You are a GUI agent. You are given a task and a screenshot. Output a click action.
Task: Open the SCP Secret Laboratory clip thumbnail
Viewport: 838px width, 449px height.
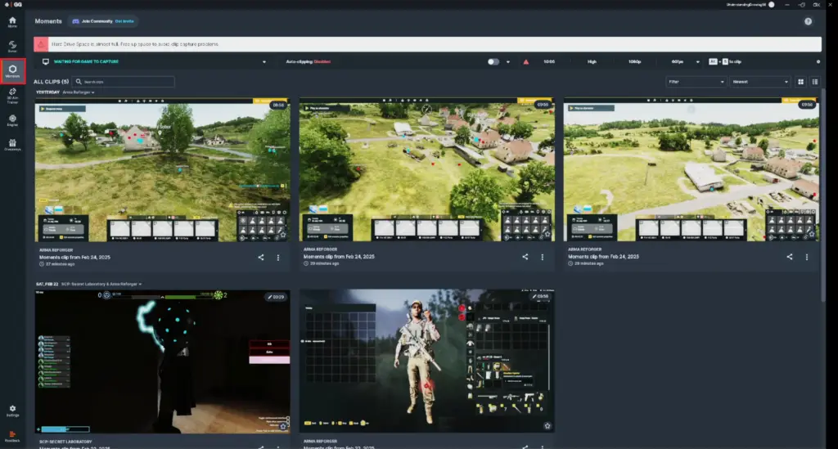tap(163, 361)
